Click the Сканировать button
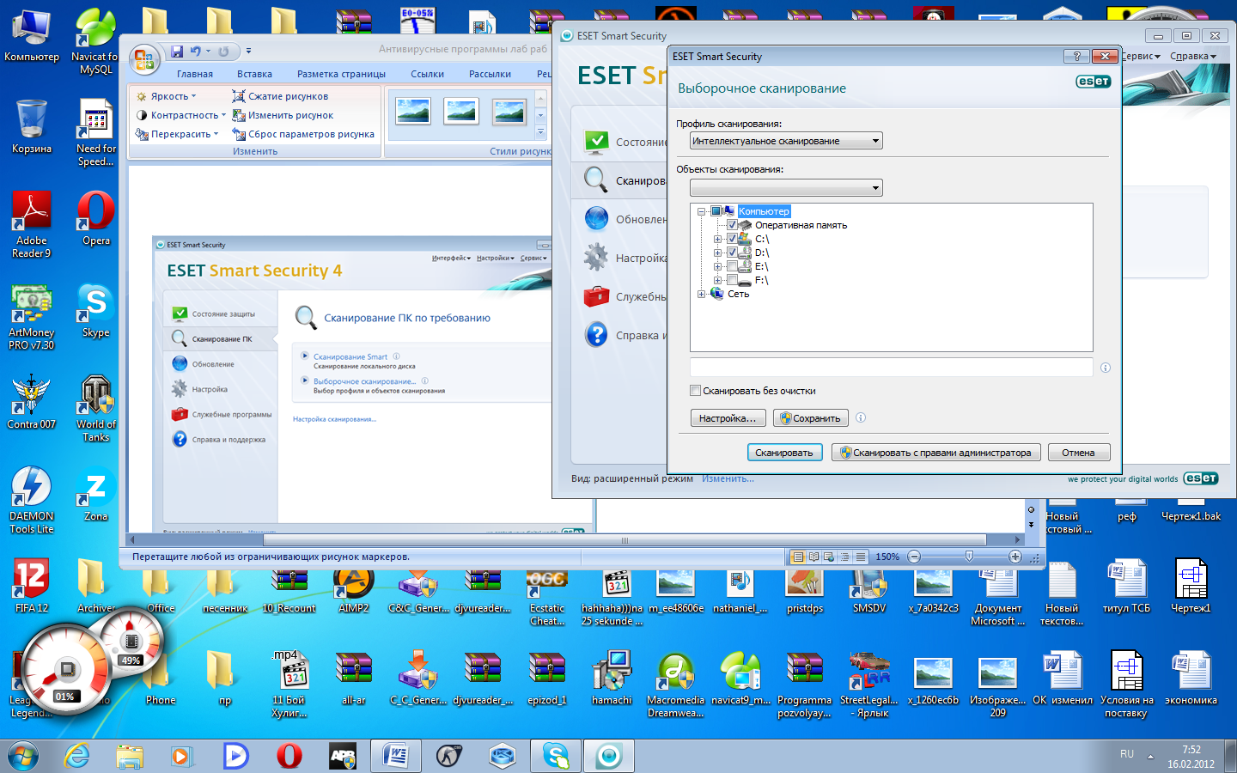 pos(784,453)
